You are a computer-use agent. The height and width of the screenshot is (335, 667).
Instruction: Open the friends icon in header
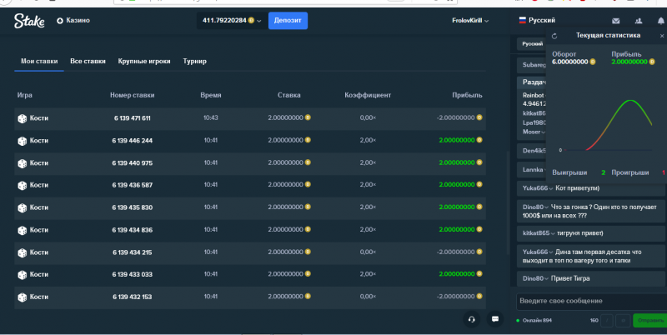(639, 20)
